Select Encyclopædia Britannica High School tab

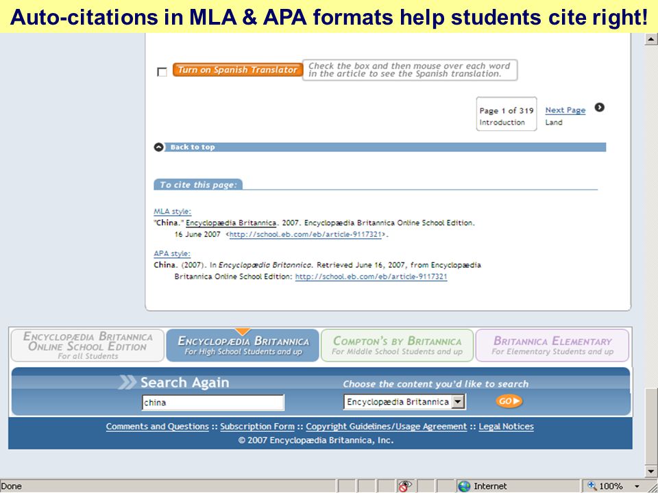click(243, 345)
